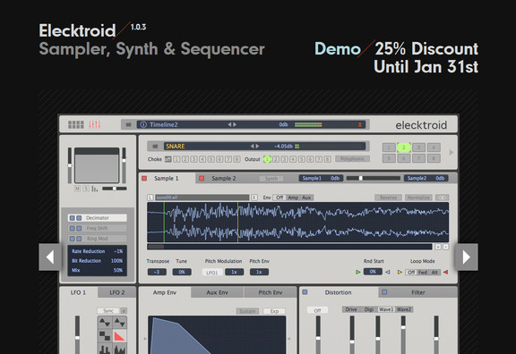Switch to the Filter tab

(418, 292)
